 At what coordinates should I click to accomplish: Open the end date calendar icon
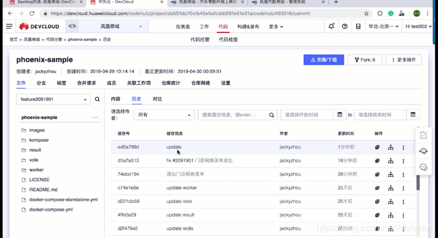[x=413, y=114]
